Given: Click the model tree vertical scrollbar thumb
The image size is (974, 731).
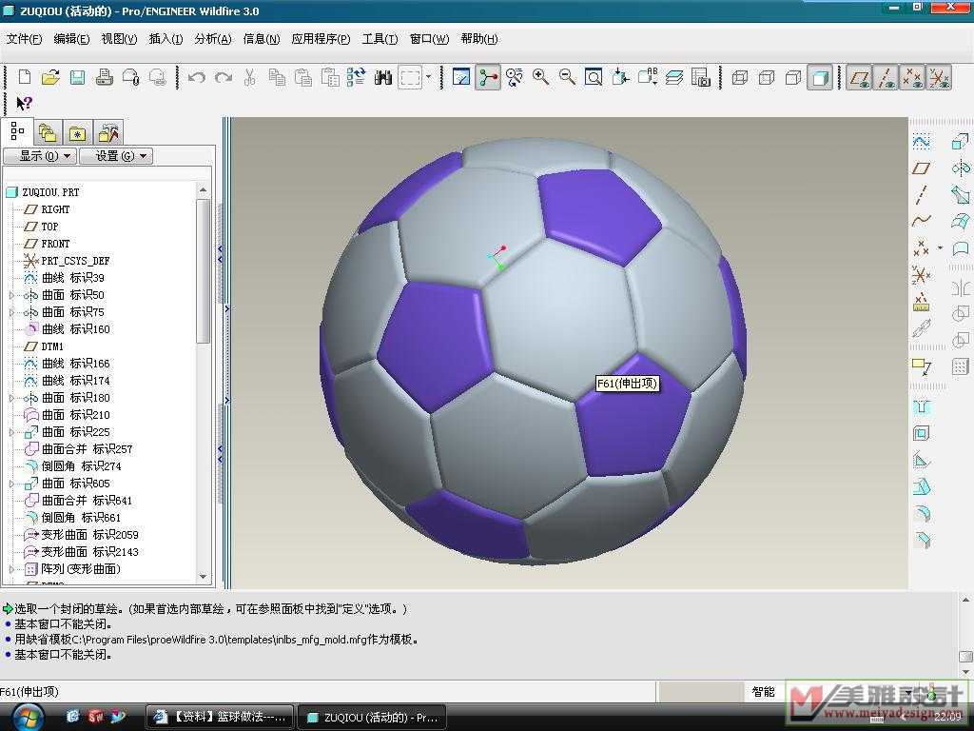Looking at the screenshot, I should click(203, 270).
